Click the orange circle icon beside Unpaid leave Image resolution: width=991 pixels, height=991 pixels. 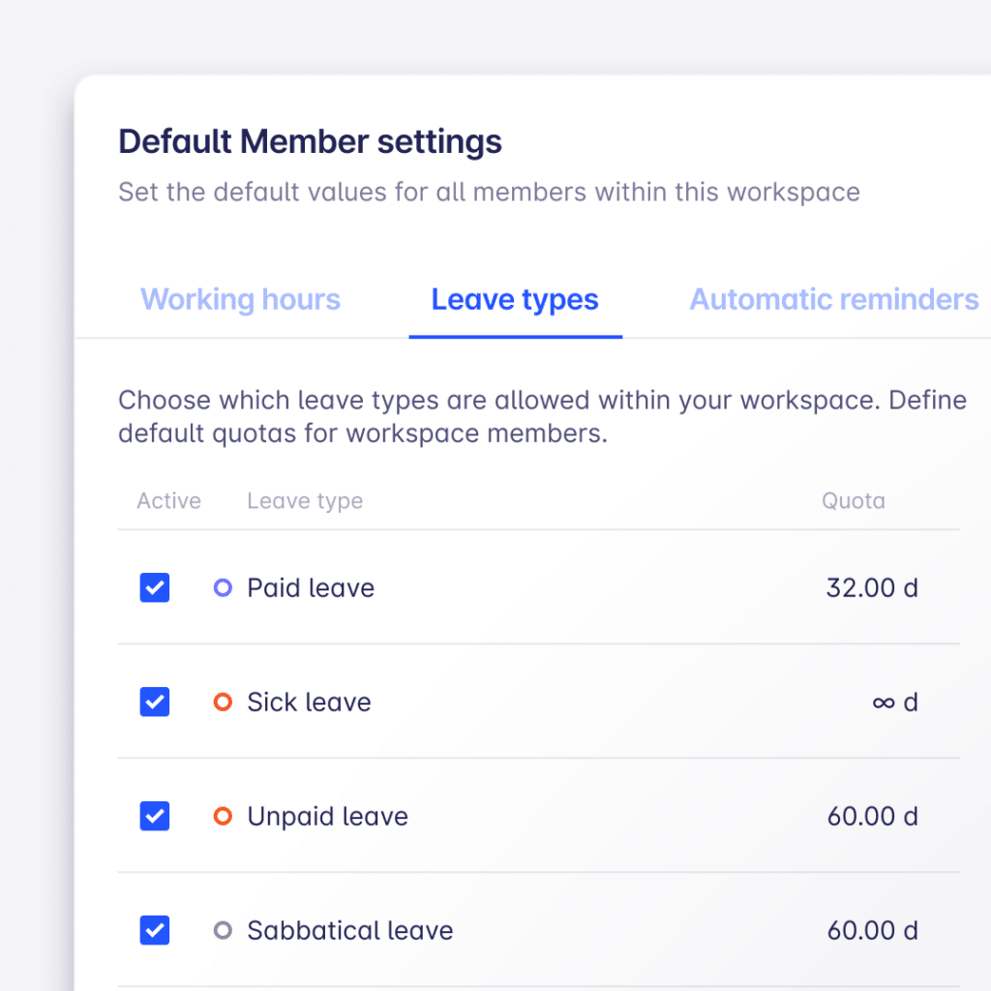coord(223,816)
